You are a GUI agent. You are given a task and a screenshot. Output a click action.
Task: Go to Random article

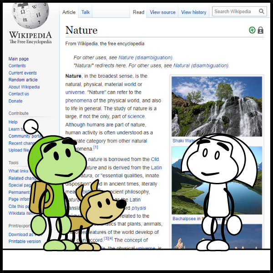click(23, 80)
